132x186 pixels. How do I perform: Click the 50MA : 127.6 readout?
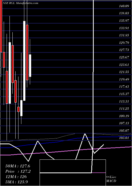(x=18, y=166)
